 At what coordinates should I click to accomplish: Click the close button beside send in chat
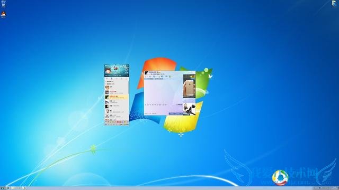[x=172, y=114]
